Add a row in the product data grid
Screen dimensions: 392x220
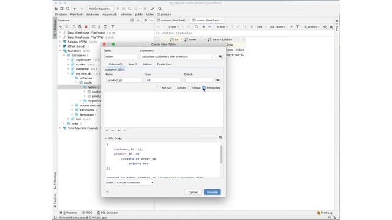(204, 27)
